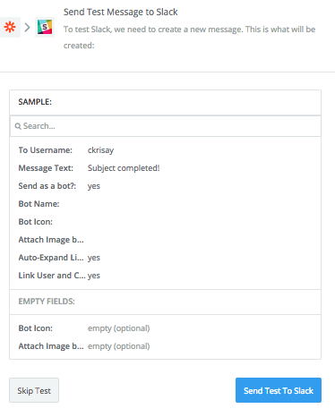The width and height of the screenshot is (335, 417).
Task: Click the orange Zapier asterisk icon
Action: coord(10,28)
